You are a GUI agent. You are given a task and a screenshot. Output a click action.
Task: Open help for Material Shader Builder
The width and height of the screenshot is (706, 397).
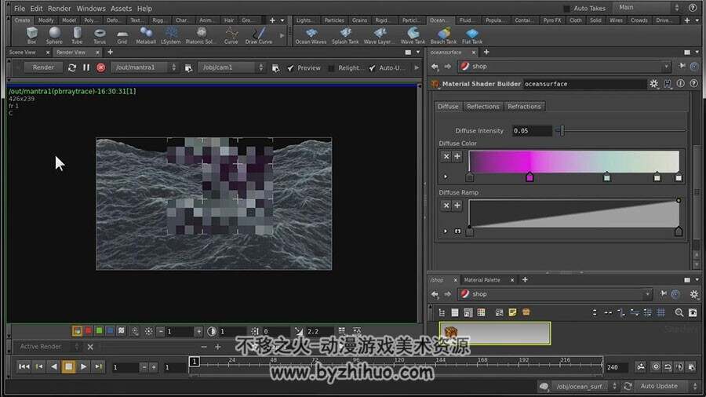(x=694, y=84)
